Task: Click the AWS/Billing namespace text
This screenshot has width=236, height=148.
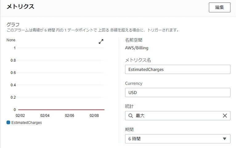Action: point(137,48)
